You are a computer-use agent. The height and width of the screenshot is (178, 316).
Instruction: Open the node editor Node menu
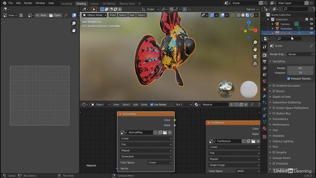144,104
